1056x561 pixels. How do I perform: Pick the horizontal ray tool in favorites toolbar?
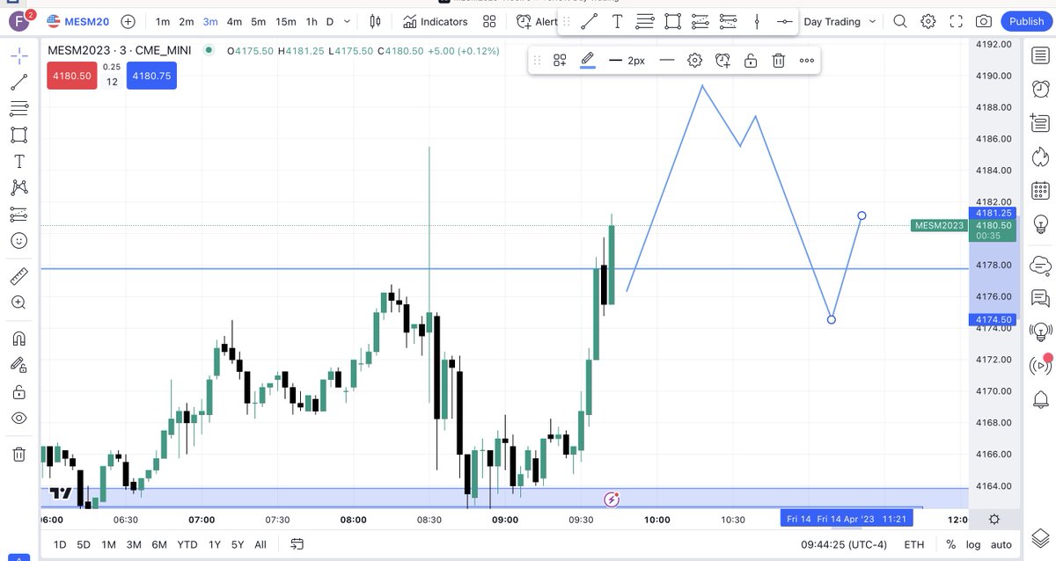[785, 21]
